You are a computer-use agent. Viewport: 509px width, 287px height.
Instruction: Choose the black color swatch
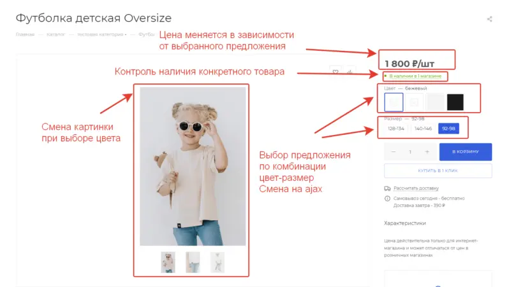point(455,102)
